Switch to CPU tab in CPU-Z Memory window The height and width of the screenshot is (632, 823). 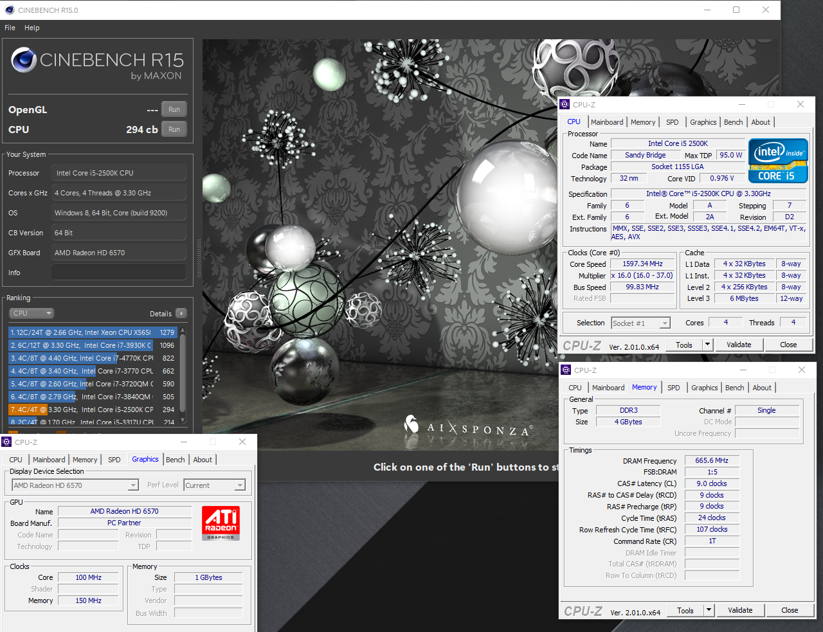(x=575, y=388)
